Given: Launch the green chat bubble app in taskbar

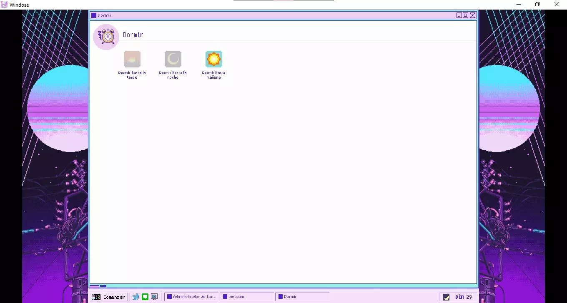Looking at the screenshot, I should (145, 297).
